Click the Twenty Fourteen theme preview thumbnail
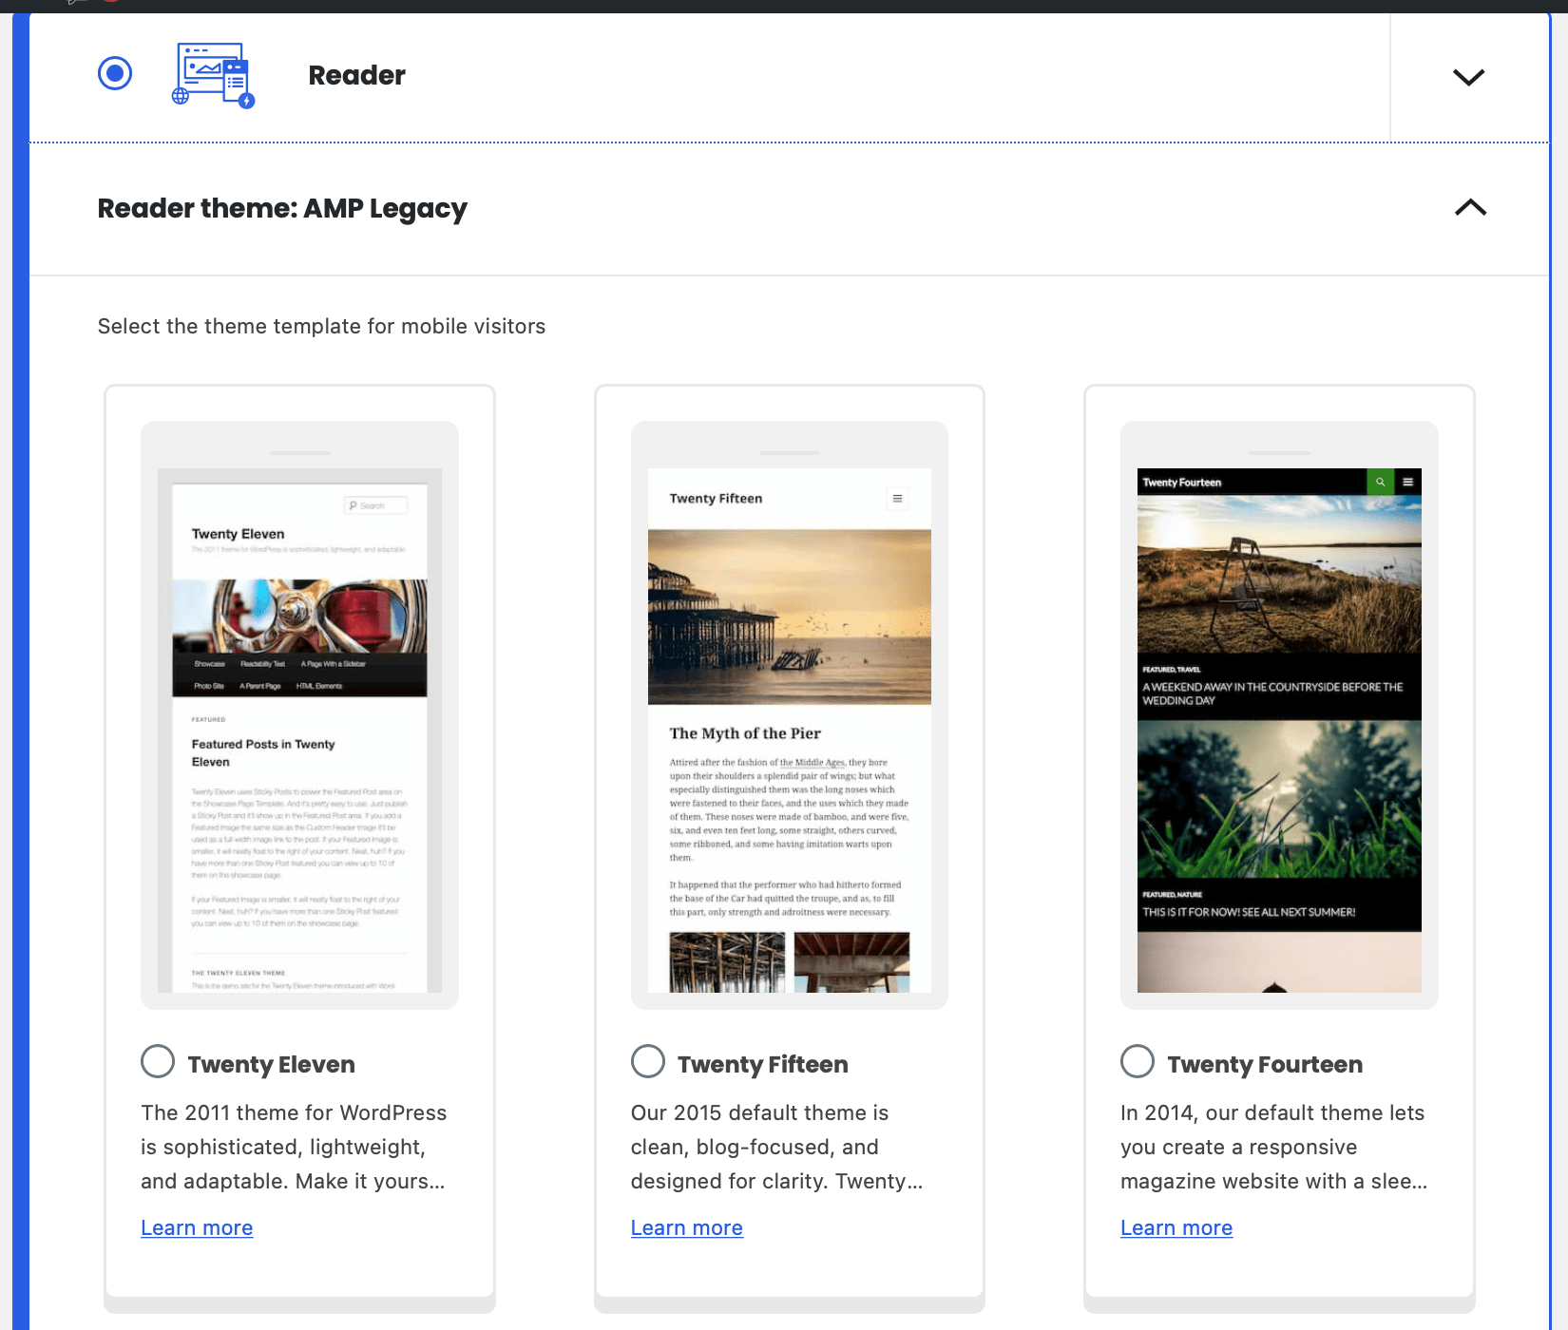Image resolution: width=1568 pixels, height=1330 pixels. coord(1279,715)
